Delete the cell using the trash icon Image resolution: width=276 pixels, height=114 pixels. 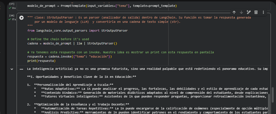point(256,12)
